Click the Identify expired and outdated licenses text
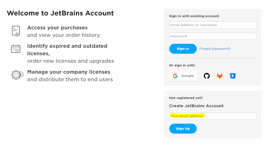Screen dimensions: 274x158 click(67, 50)
